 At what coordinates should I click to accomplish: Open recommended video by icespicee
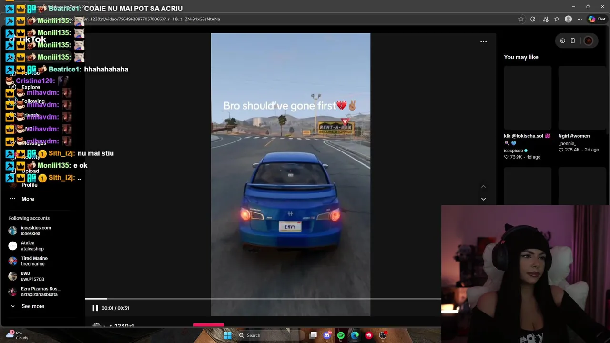coord(528,98)
